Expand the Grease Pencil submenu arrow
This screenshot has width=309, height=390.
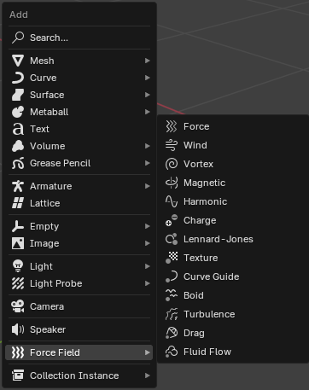coord(147,163)
